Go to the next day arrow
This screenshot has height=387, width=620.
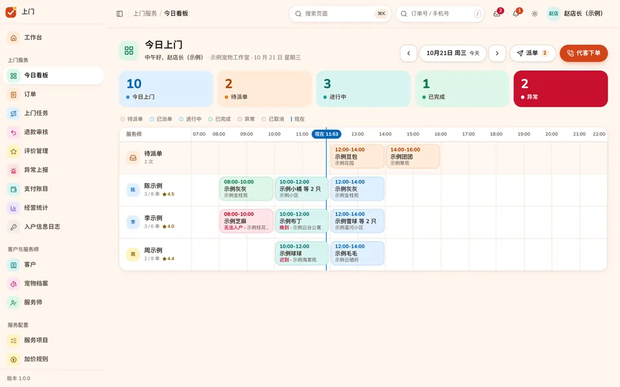(497, 54)
